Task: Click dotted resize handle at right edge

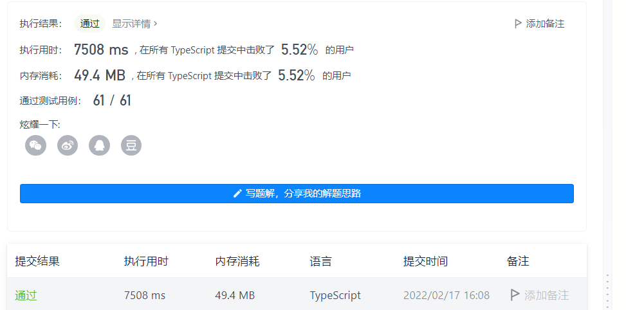Action: (x=607, y=289)
